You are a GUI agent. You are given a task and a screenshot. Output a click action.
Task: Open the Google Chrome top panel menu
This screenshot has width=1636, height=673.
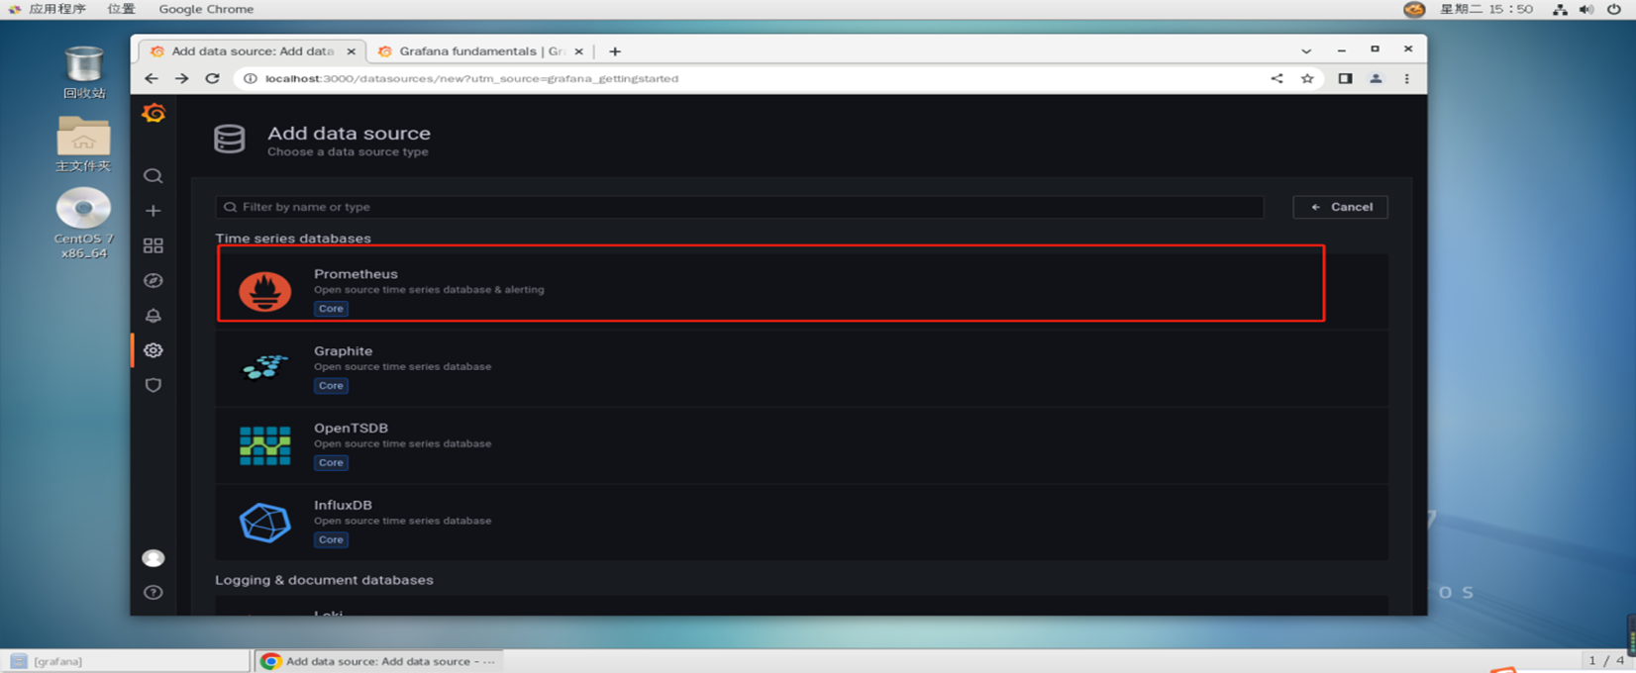206,9
